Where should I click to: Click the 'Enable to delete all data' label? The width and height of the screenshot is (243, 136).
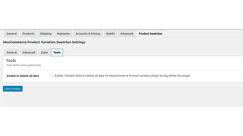point(23,76)
